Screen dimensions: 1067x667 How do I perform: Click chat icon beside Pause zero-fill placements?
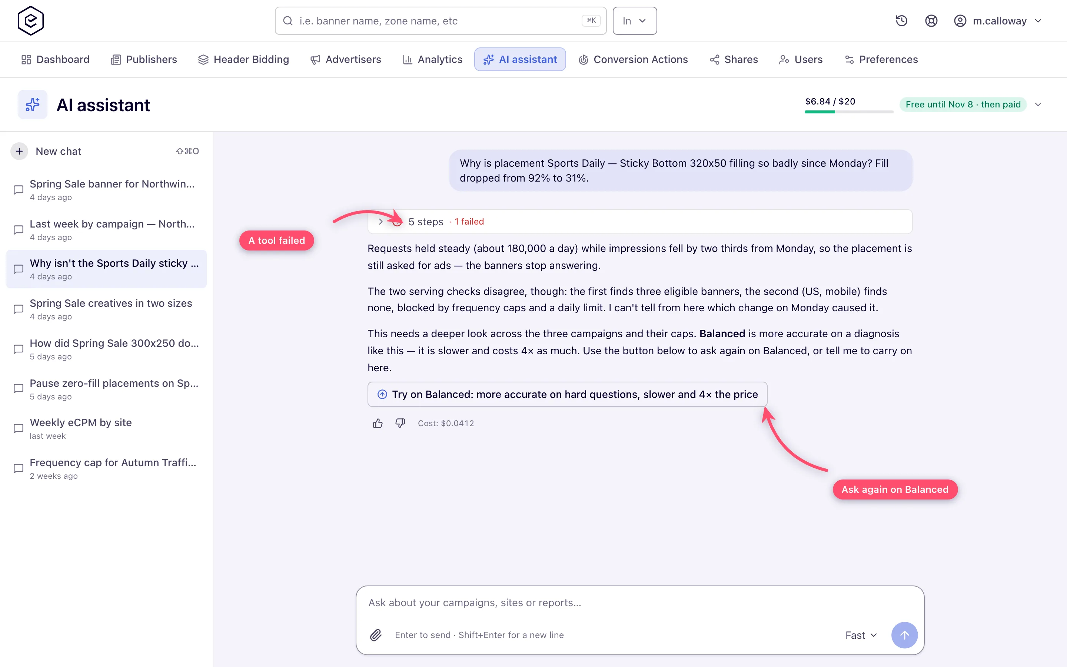[19, 389]
